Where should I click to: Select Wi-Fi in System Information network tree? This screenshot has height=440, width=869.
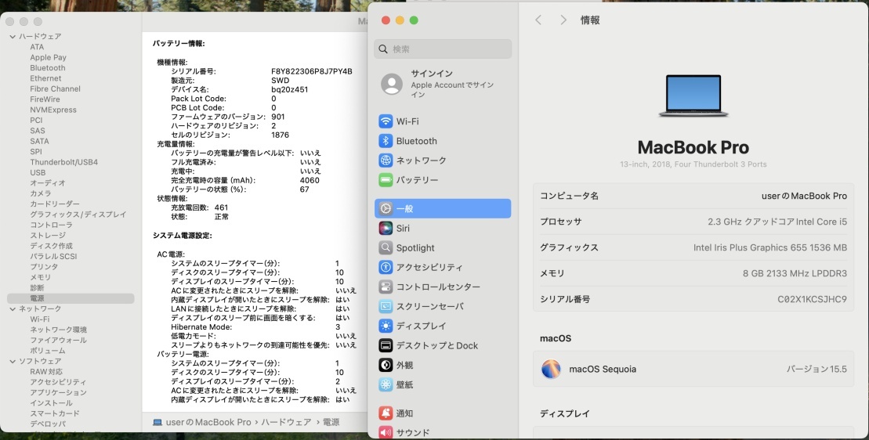39,319
